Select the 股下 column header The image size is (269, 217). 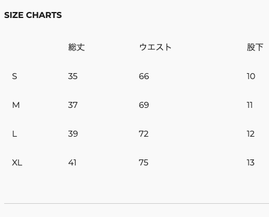pos(255,47)
